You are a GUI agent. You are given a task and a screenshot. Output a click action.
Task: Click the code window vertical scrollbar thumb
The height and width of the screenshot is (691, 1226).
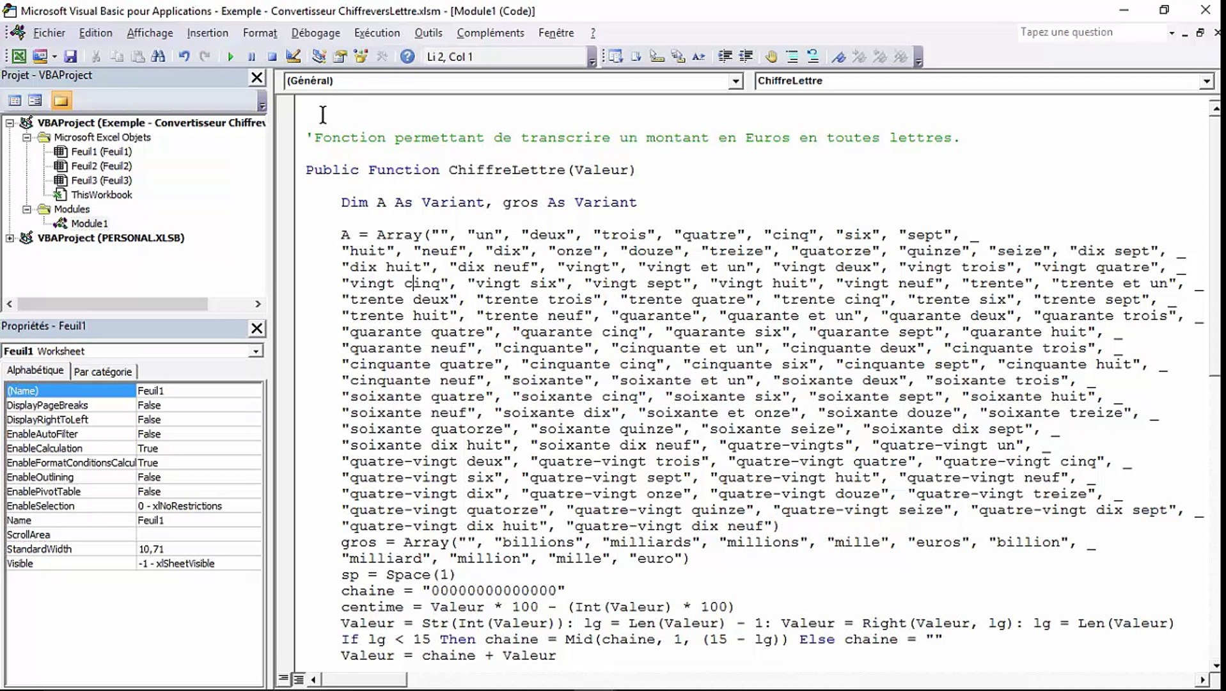tap(1214, 246)
